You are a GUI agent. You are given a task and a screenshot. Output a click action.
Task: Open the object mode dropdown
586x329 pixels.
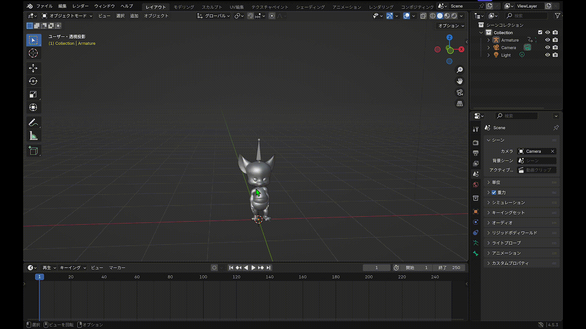(67, 16)
